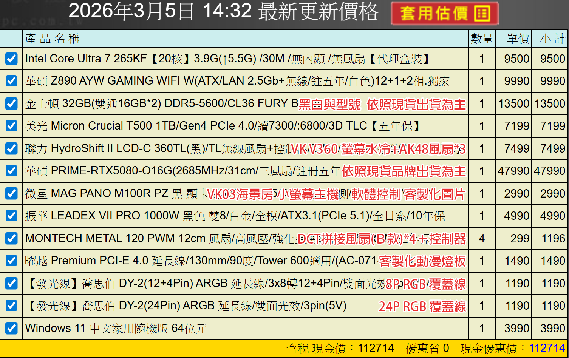
Task: Select the 聯力 HydroShift II LCD-C 360TL product
Action: coord(158,148)
